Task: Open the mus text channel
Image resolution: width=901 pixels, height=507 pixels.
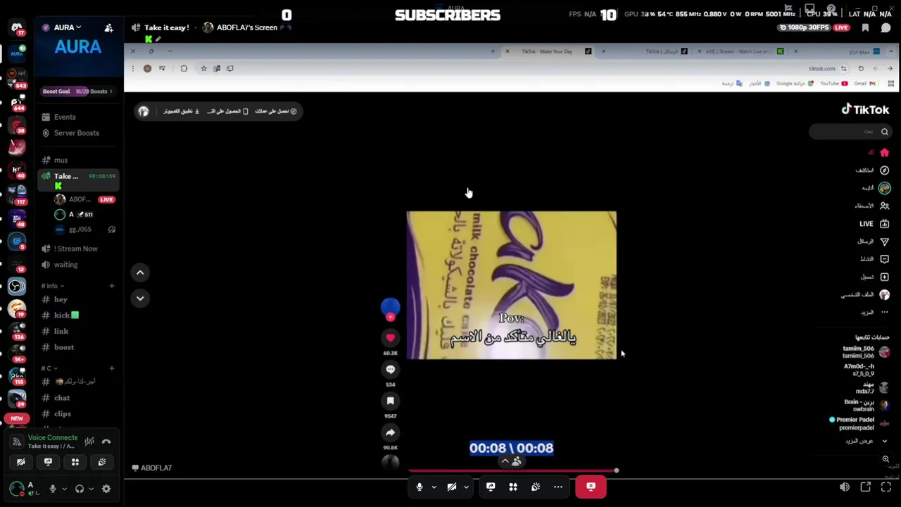Action: [x=61, y=160]
